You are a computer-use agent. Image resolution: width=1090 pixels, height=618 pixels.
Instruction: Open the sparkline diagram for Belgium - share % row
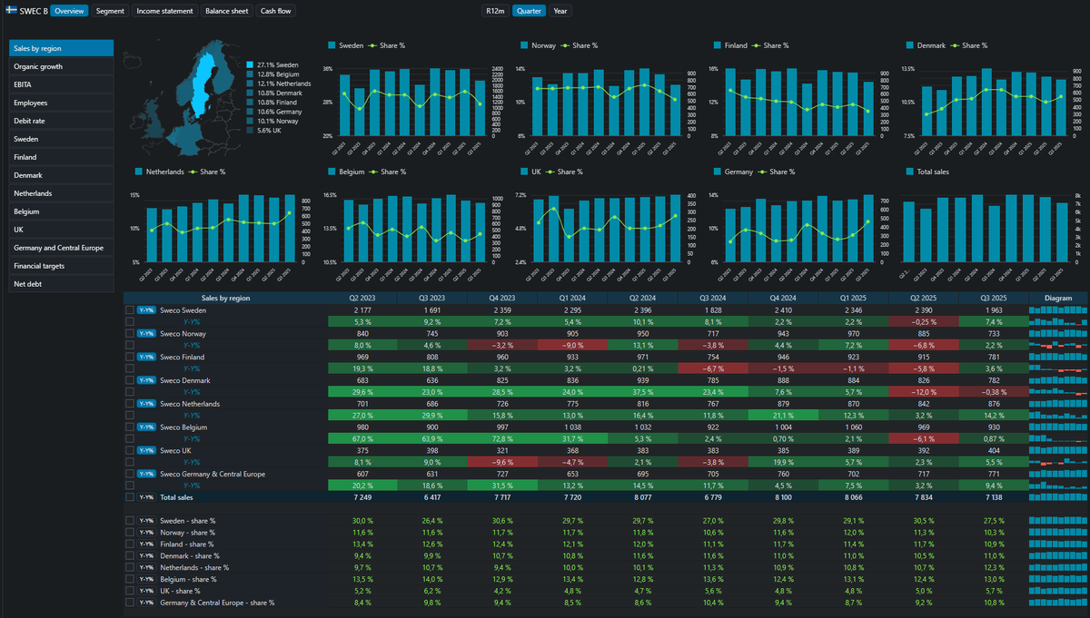click(x=1058, y=579)
